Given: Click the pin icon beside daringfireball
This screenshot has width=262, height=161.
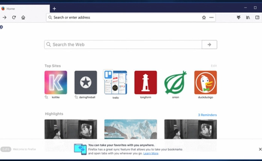Looking at the screenshot, I should tap(76, 97).
